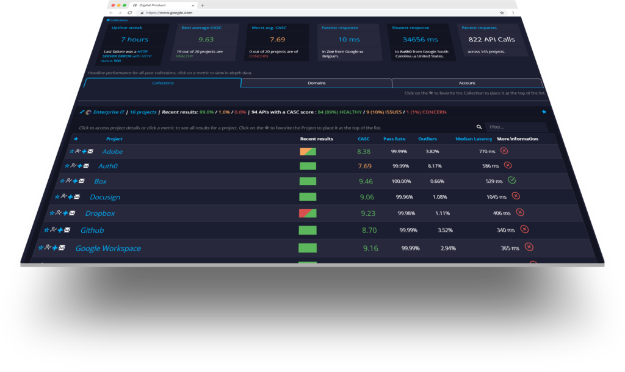Click the red X status icon for Adobe
This screenshot has height=372, width=625.
(504, 151)
